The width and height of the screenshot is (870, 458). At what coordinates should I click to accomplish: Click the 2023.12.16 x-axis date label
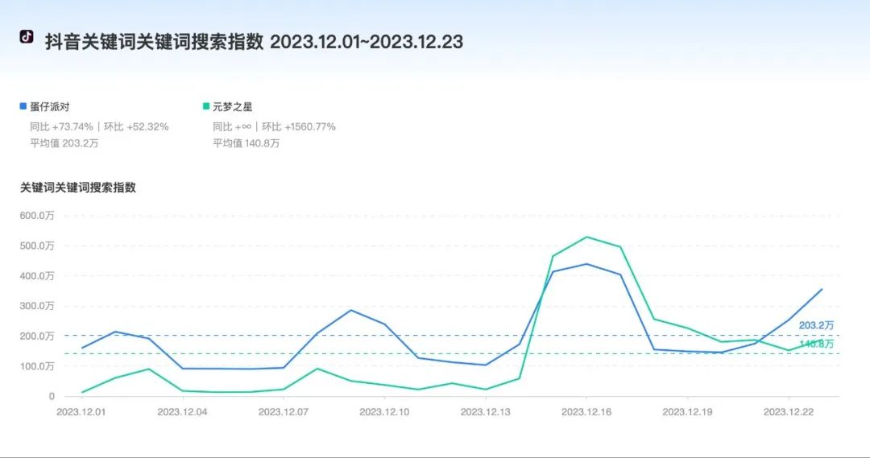click(x=586, y=412)
